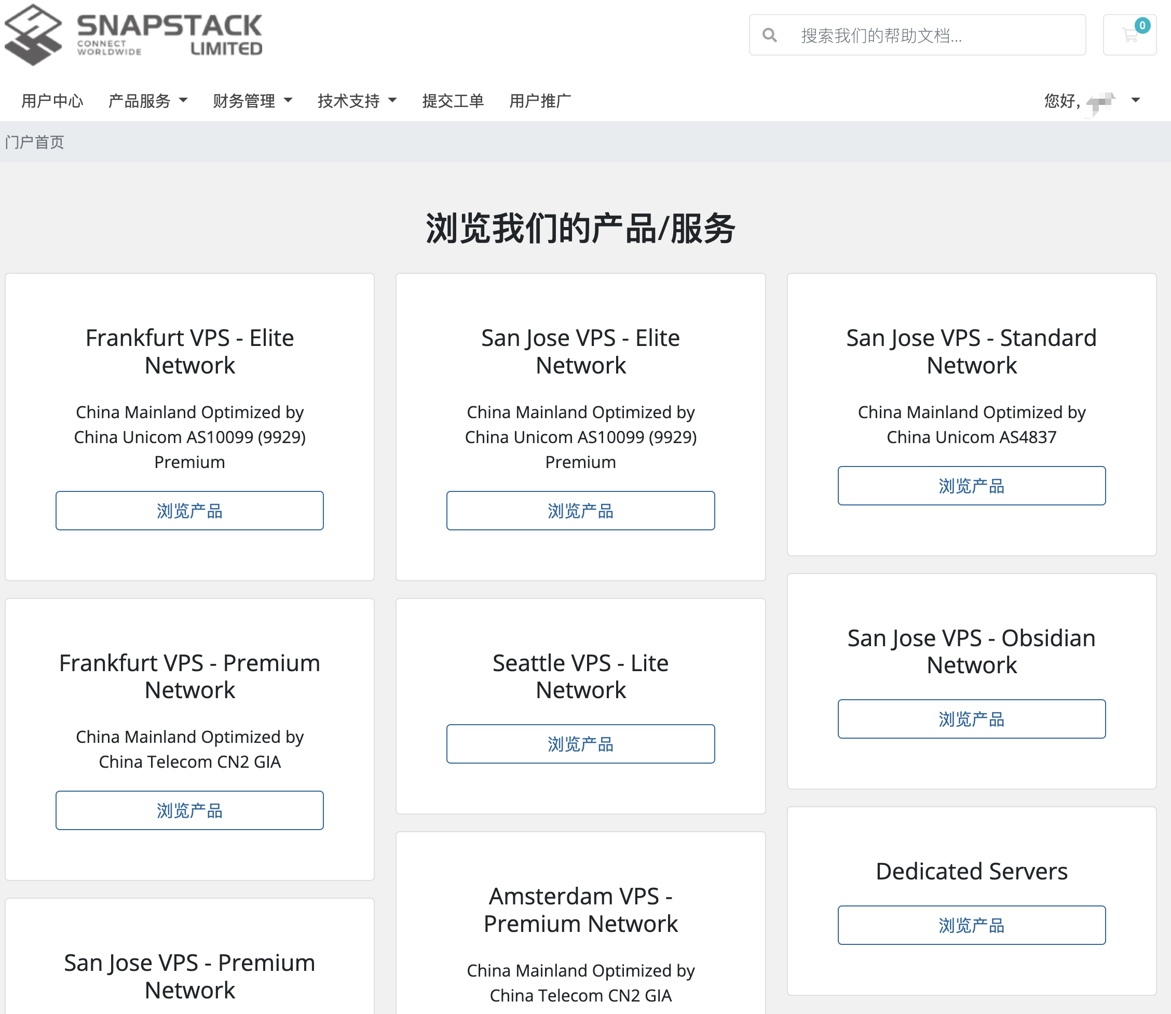This screenshot has width=1171, height=1014.
Task: Click the 门户首页 breadcrumb
Action: point(34,142)
